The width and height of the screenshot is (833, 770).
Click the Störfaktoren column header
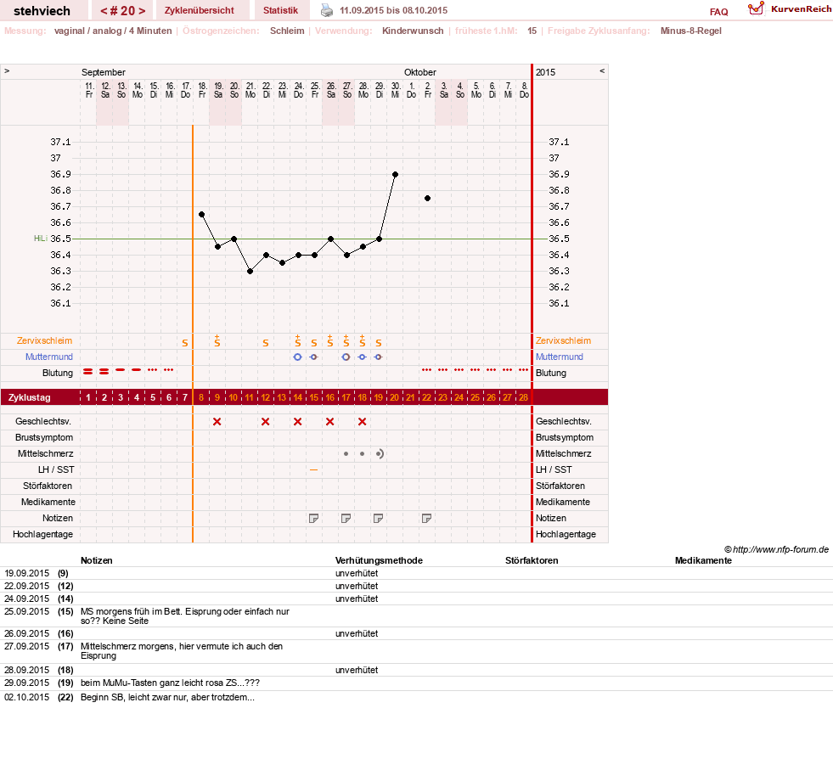click(x=532, y=561)
